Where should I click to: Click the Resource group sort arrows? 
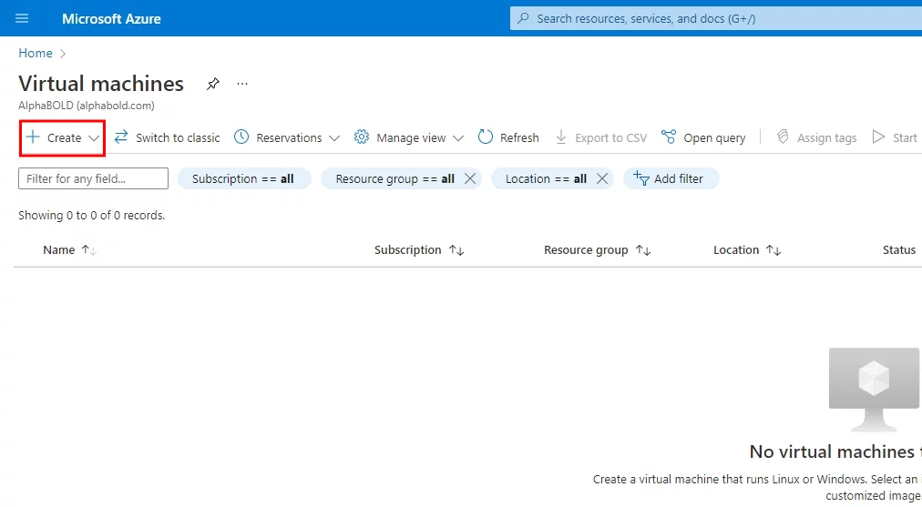pyautogui.click(x=643, y=250)
